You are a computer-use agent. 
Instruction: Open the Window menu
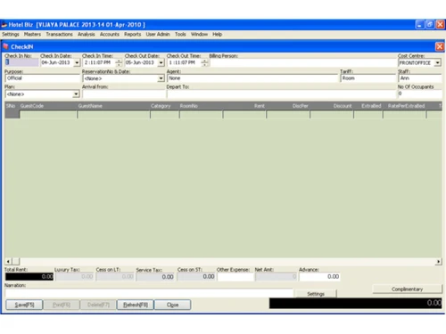[199, 34]
